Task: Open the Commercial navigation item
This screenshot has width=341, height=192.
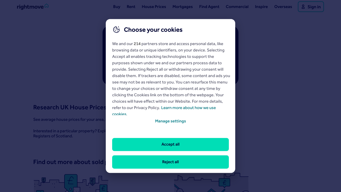Action: coord(237,7)
